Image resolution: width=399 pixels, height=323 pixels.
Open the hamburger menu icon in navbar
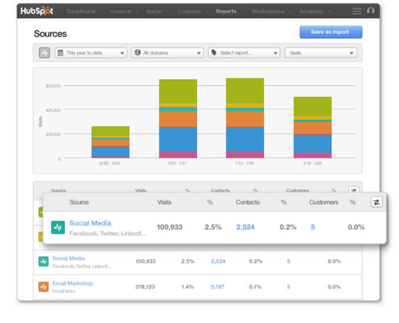click(x=357, y=11)
